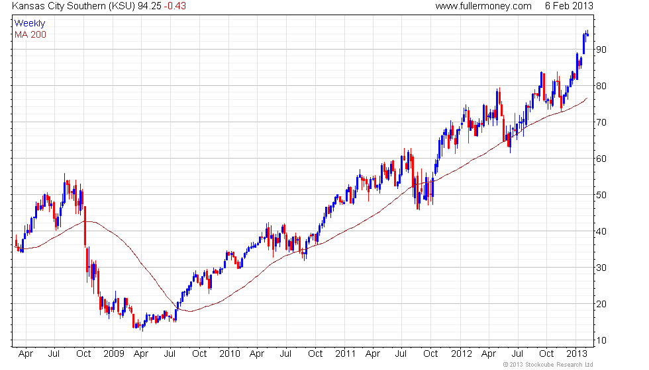This screenshot has width=649, height=370.
Task: Click the red MA 200 legend label
Action: (x=30, y=34)
